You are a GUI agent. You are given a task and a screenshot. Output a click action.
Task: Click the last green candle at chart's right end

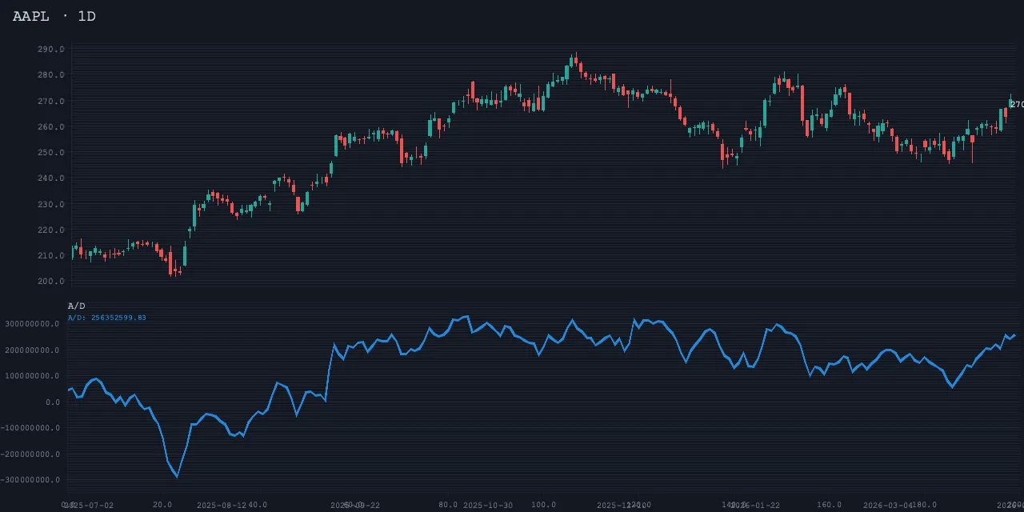point(1010,102)
